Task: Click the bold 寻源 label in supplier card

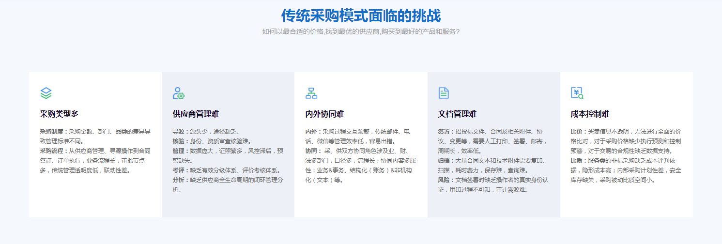Action: click(x=179, y=132)
